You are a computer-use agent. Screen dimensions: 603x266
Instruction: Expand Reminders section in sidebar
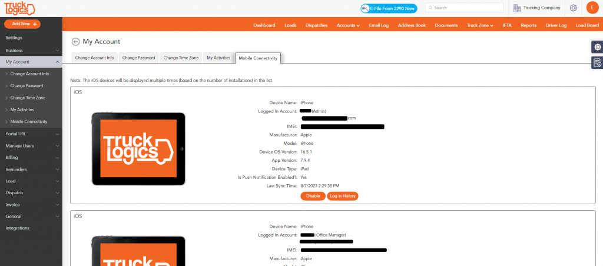tap(31, 169)
